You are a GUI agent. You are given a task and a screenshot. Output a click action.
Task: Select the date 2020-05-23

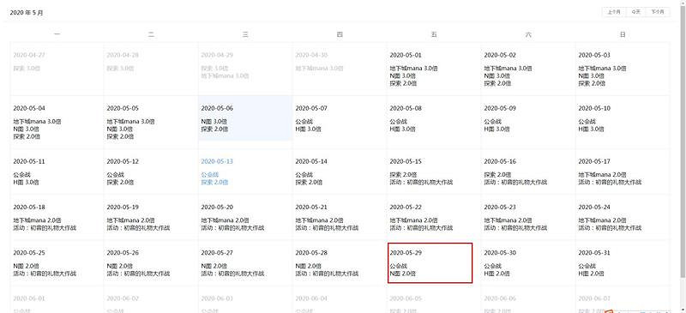tap(500, 207)
